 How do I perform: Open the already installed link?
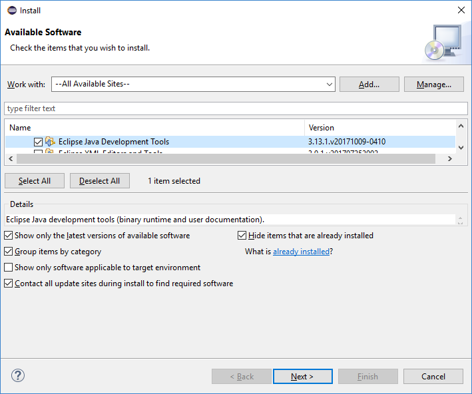pos(301,252)
